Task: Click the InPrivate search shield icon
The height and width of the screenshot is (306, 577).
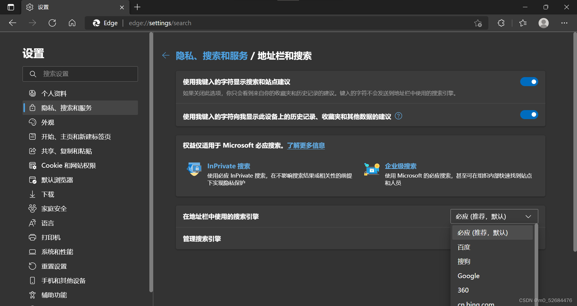Action: tap(194, 169)
